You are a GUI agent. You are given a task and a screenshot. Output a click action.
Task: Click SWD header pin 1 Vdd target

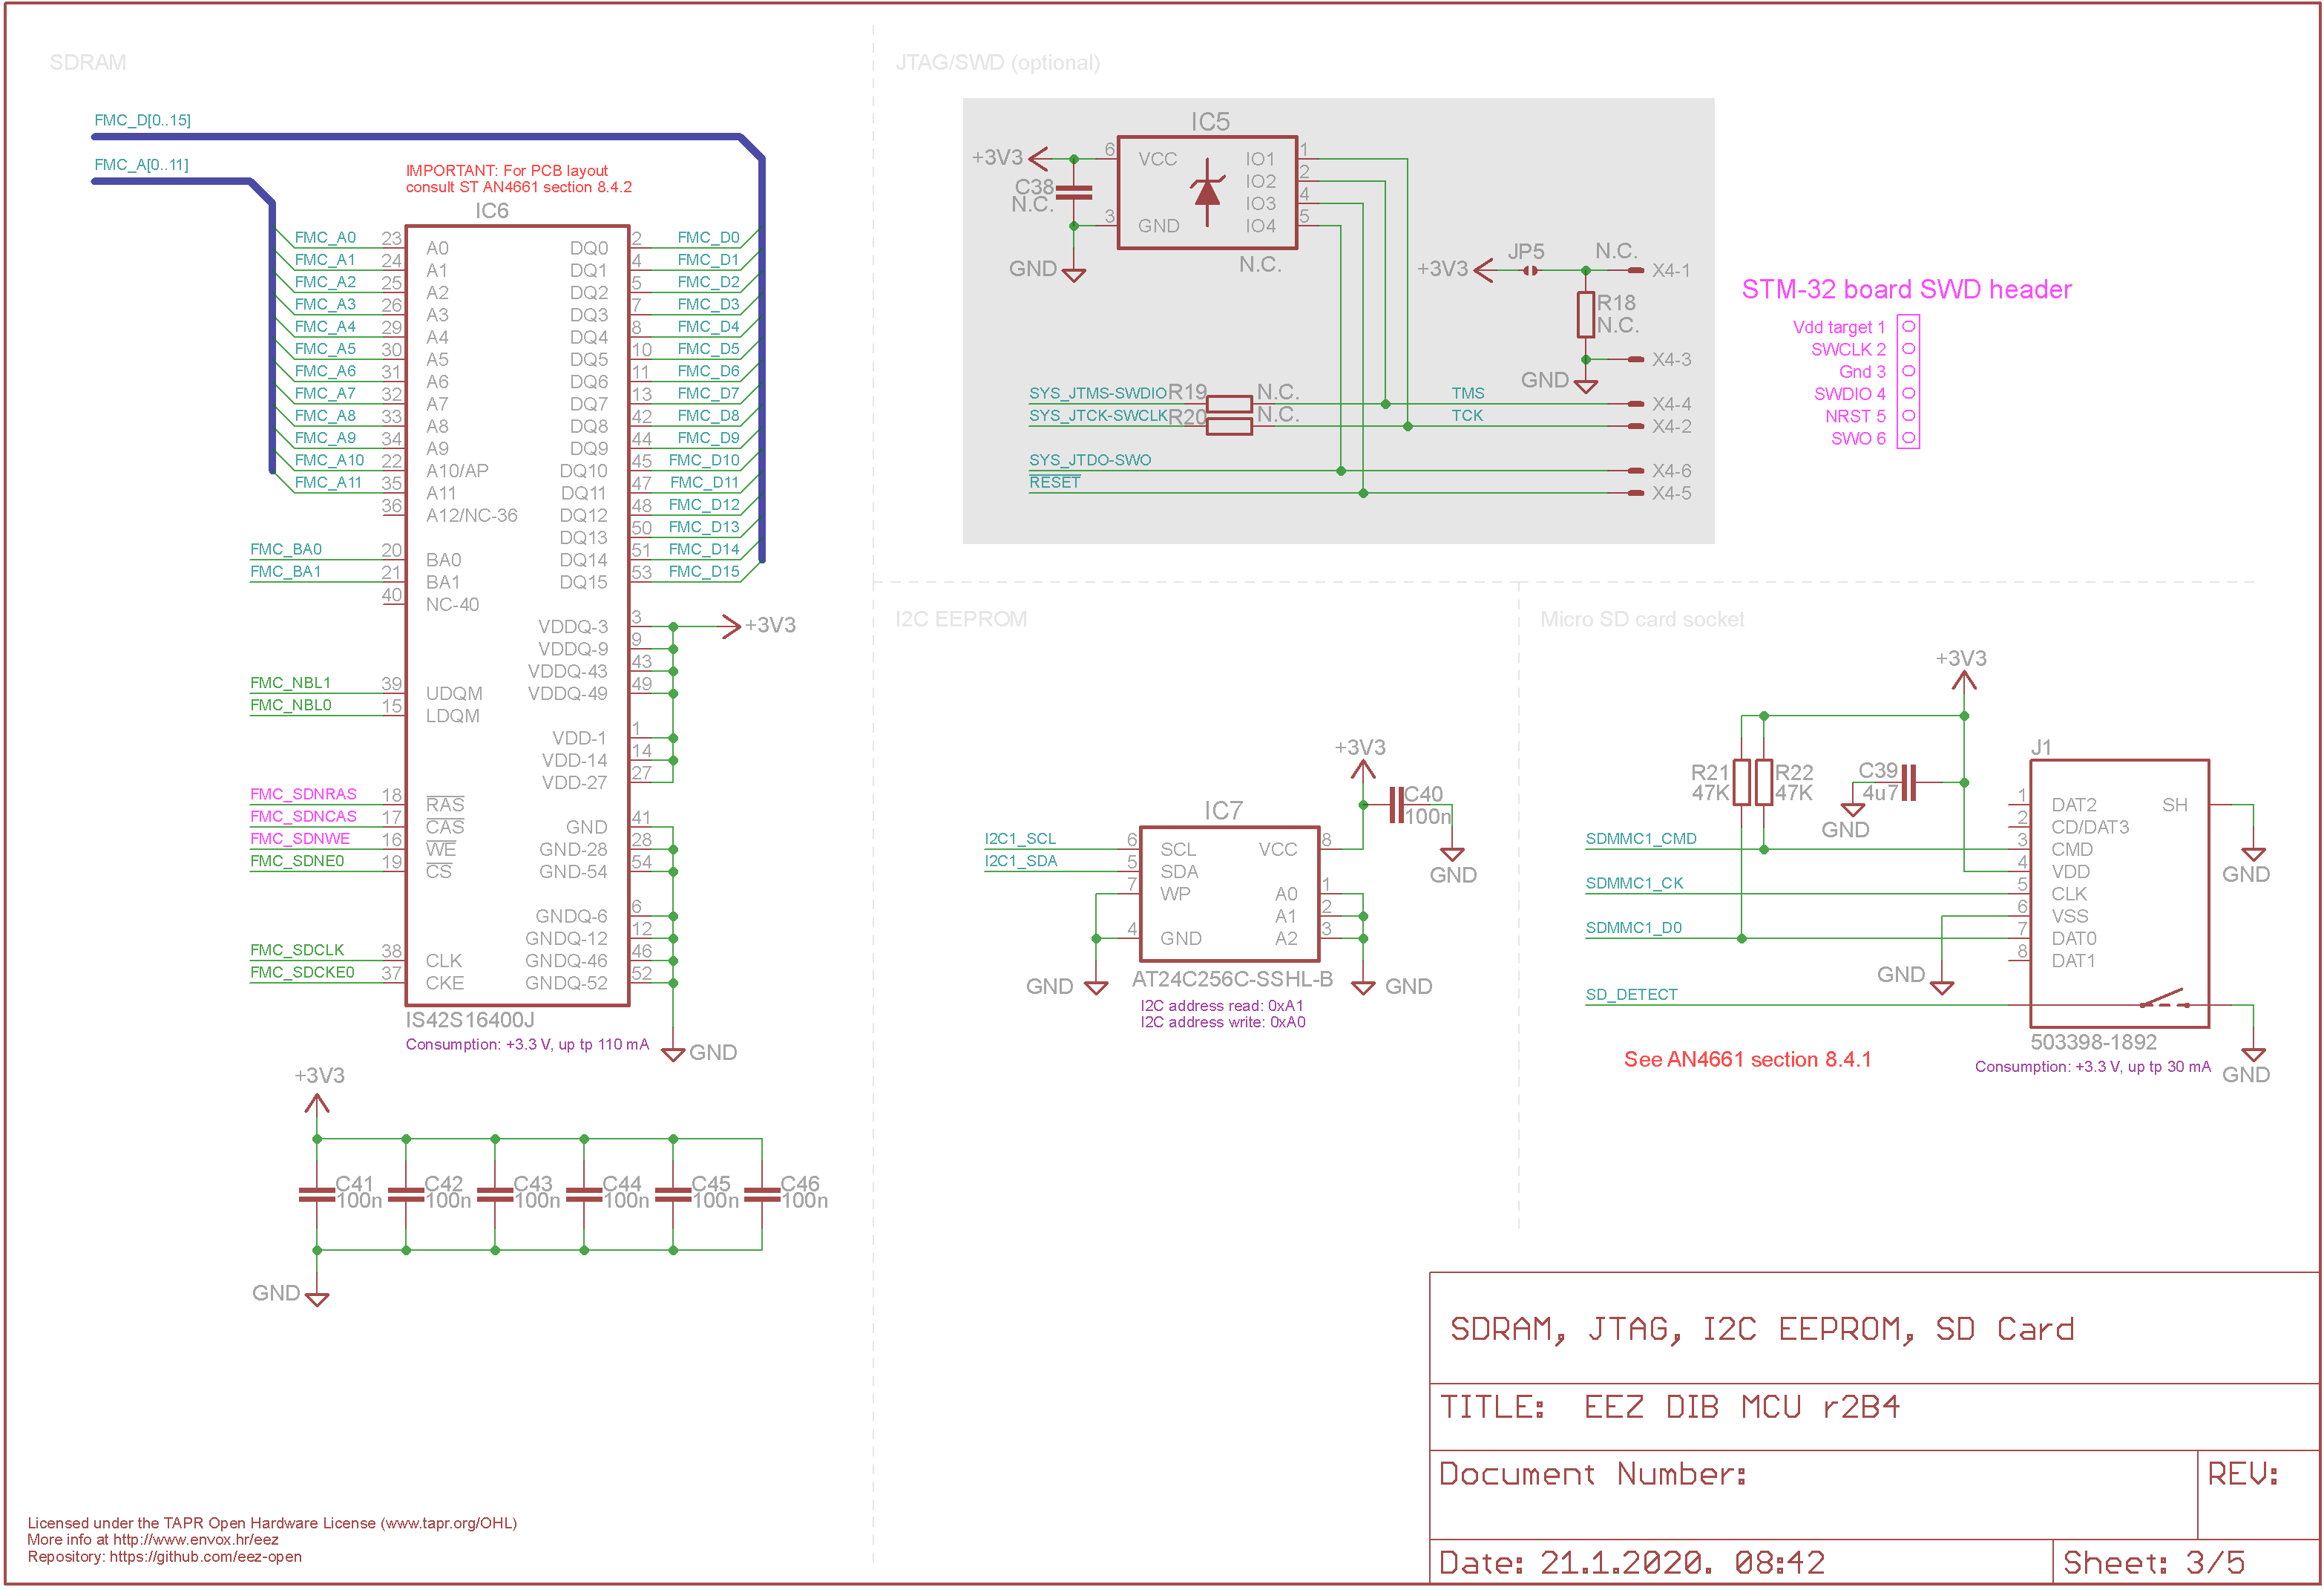click(x=1908, y=326)
